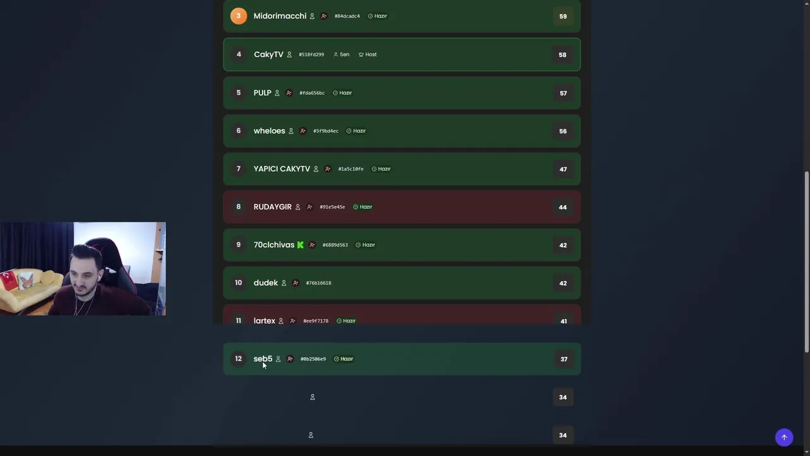The image size is (810, 456).
Task: Click the remove-user icon next to seb5
Action: 290,358
